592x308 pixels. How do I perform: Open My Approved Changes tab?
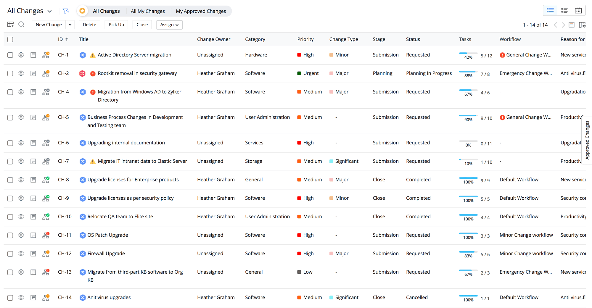(201, 11)
